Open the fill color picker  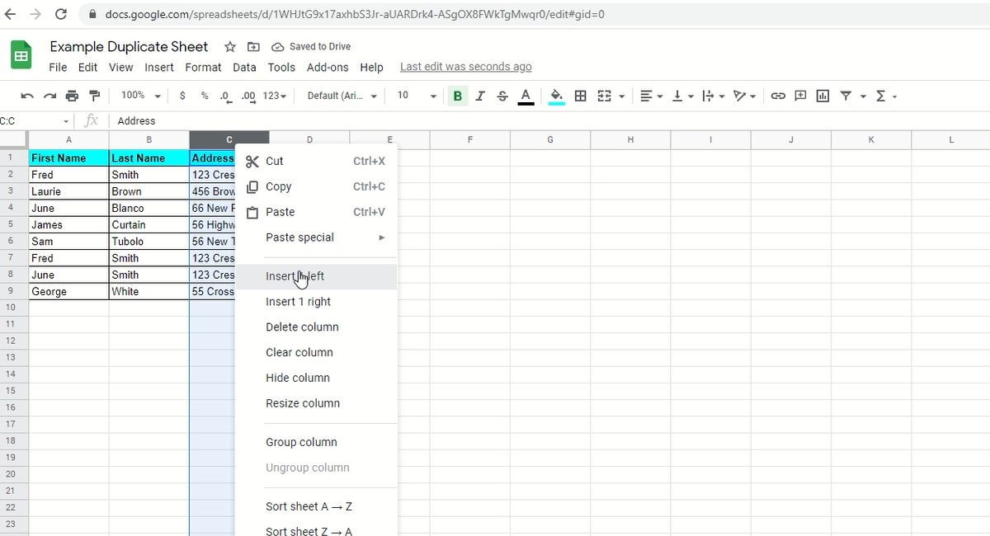pos(556,96)
